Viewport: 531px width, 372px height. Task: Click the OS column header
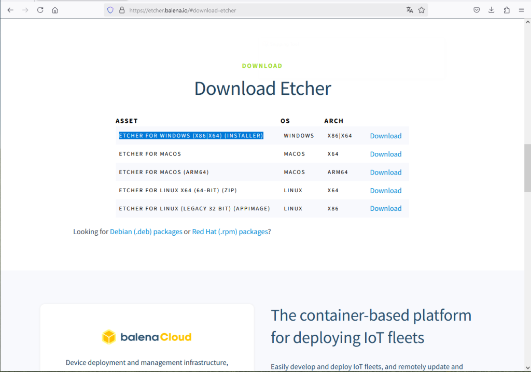285,121
